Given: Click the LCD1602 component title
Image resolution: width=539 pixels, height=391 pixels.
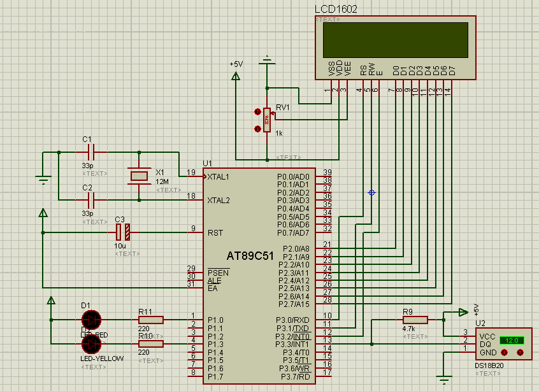Looking at the screenshot, I should [x=336, y=10].
